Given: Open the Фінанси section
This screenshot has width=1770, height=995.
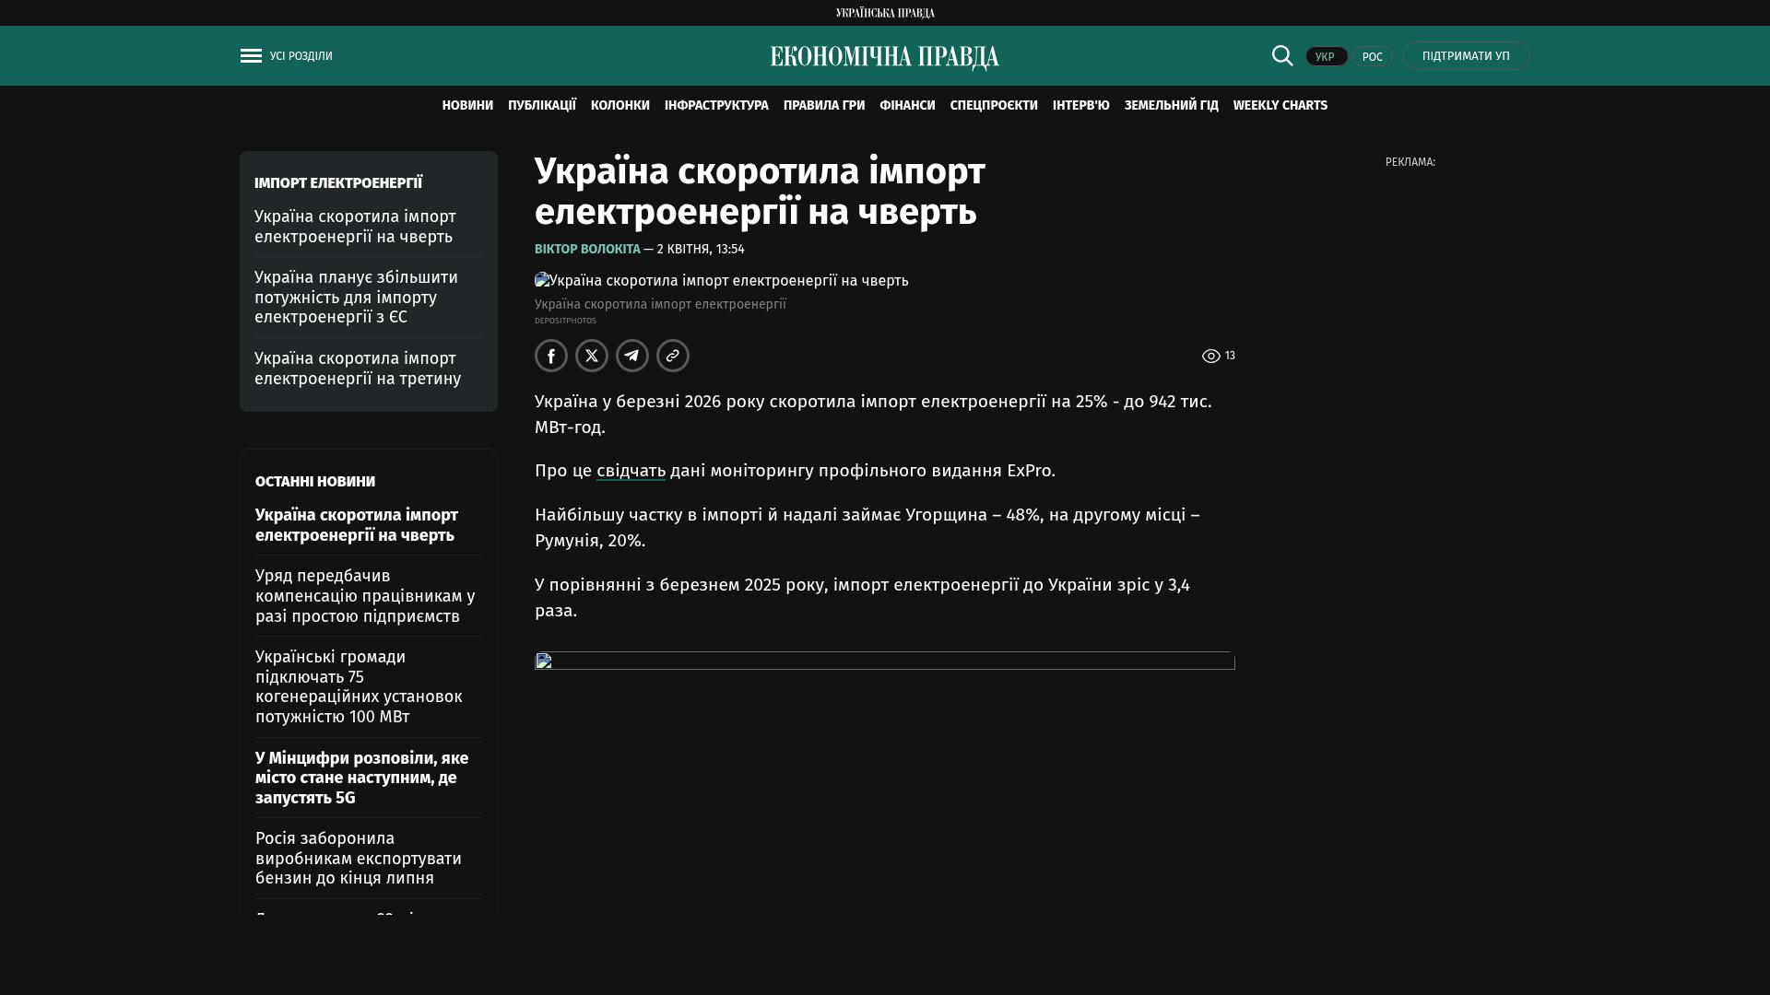Looking at the screenshot, I should [907, 106].
